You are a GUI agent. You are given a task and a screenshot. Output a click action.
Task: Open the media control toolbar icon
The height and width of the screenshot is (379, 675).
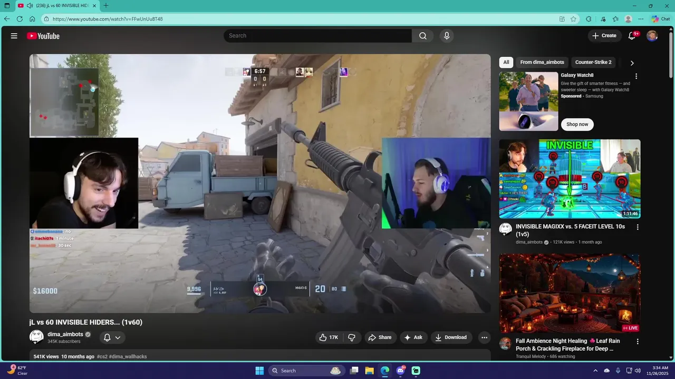(x=603, y=19)
